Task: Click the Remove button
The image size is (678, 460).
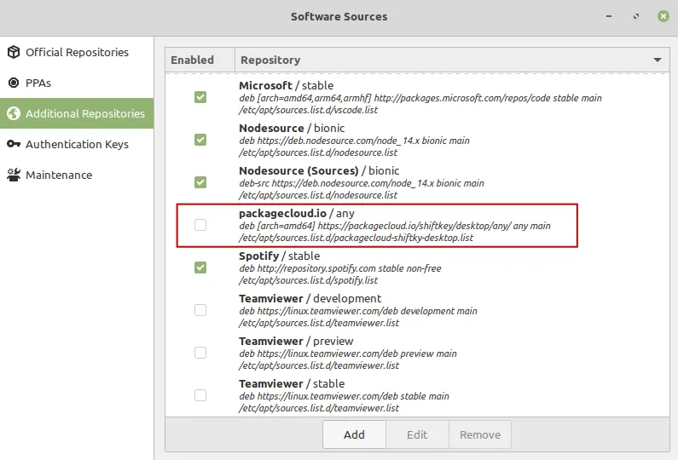Action: (x=480, y=434)
